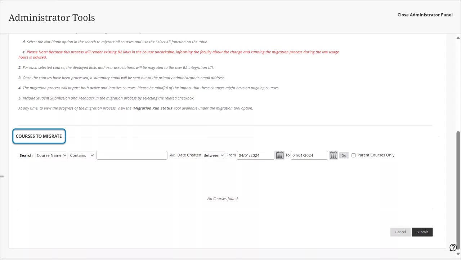Click inside the search text input
The width and height of the screenshot is (461, 260).
(132, 155)
